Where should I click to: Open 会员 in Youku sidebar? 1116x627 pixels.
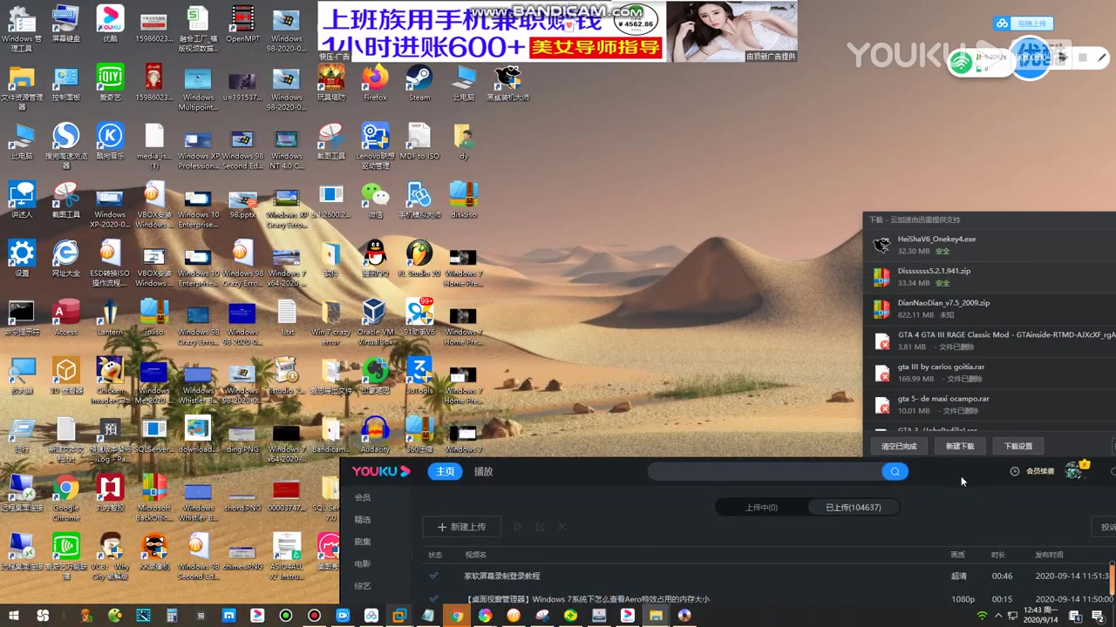[363, 497]
